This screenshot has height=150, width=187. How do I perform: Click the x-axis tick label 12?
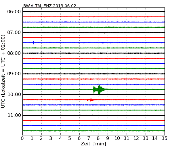[136, 138]
